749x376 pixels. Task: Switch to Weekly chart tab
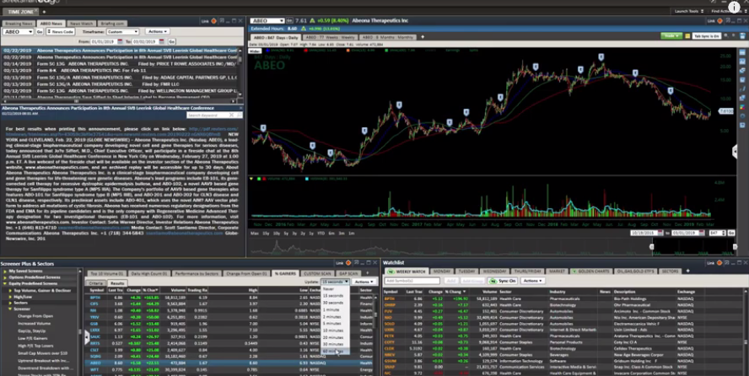330,37
